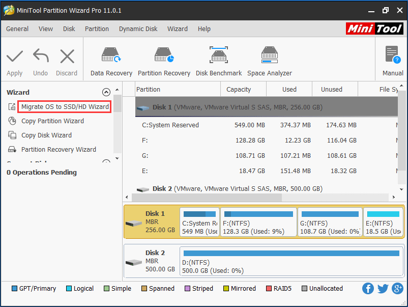Image resolution: width=408 pixels, height=307 pixels.
Task: Click the Undo arrow icon
Action: click(41, 55)
